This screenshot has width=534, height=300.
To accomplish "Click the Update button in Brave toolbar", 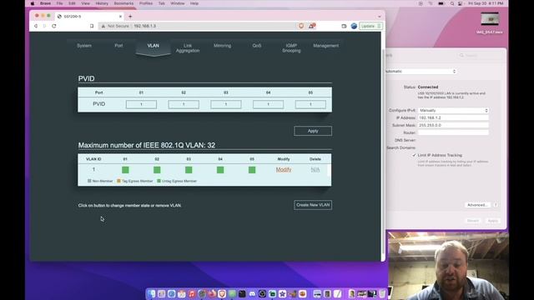I will click(370, 26).
